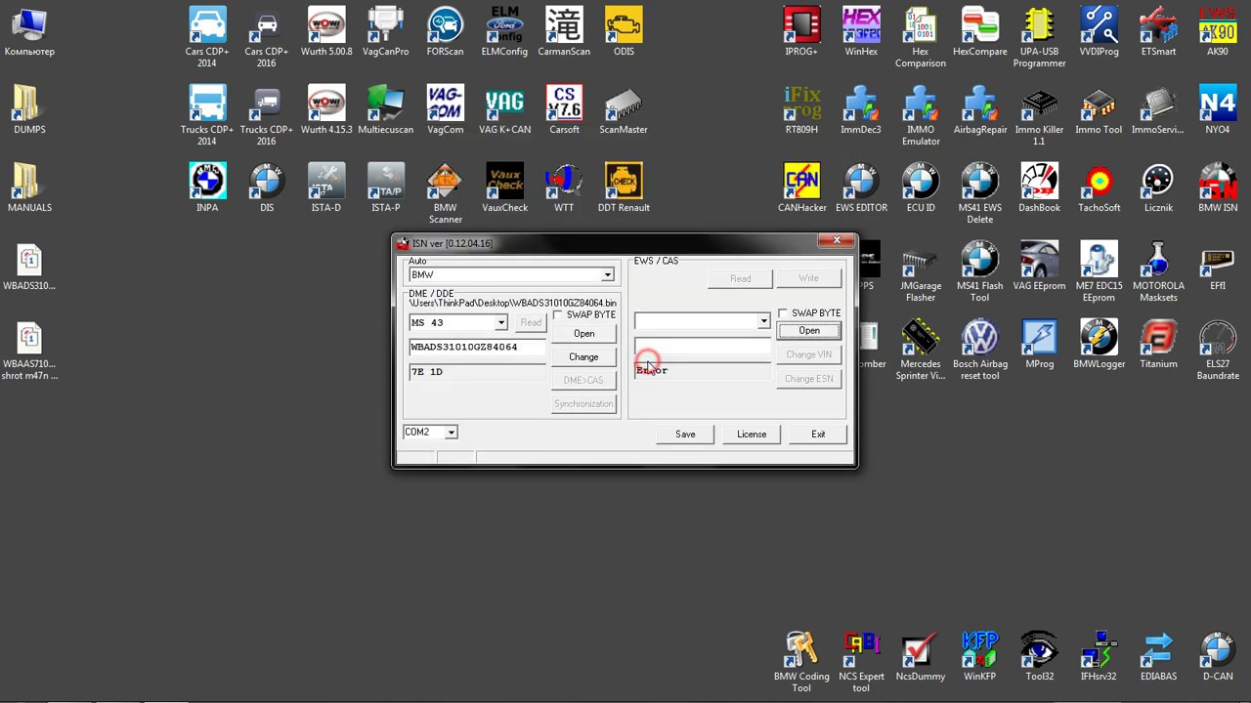
Task: Click Open button in EWS / CAS group
Action: pyautogui.click(x=809, y=331)
